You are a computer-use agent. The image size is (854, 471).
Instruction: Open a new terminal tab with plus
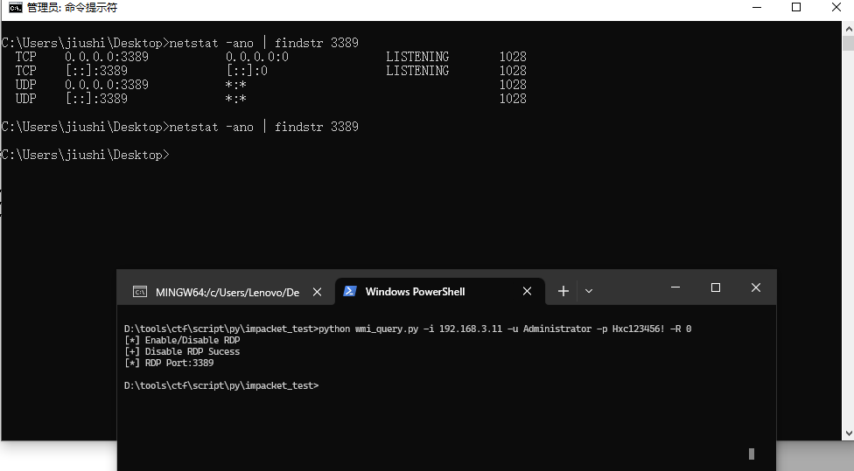pyautogui.click(x=563, y=292)
